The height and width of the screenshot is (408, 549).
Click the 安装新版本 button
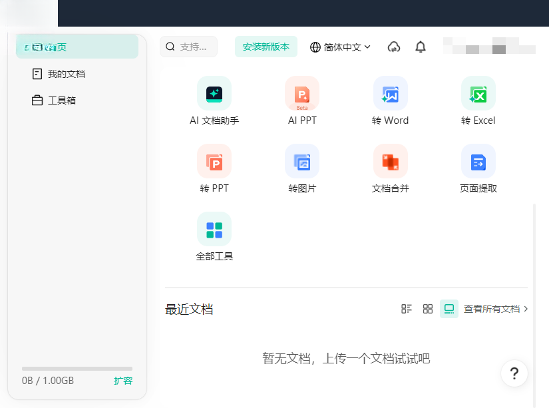point(266,47)
